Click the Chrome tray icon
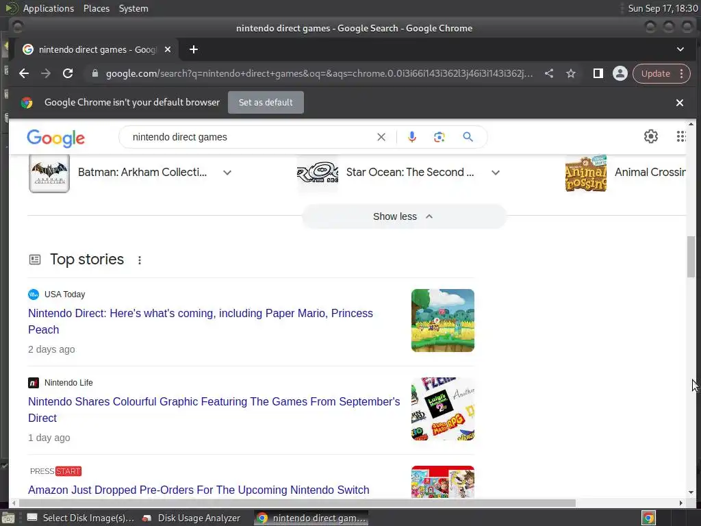Screen dimensions: 701x526 pos(648,518)
